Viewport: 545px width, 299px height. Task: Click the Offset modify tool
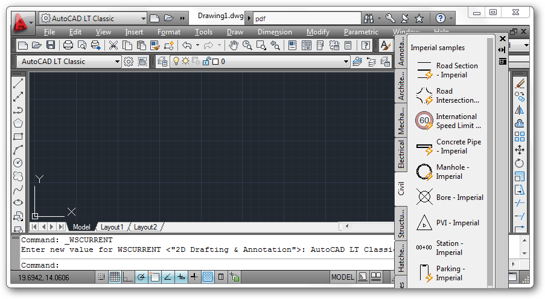pos(520,123)
